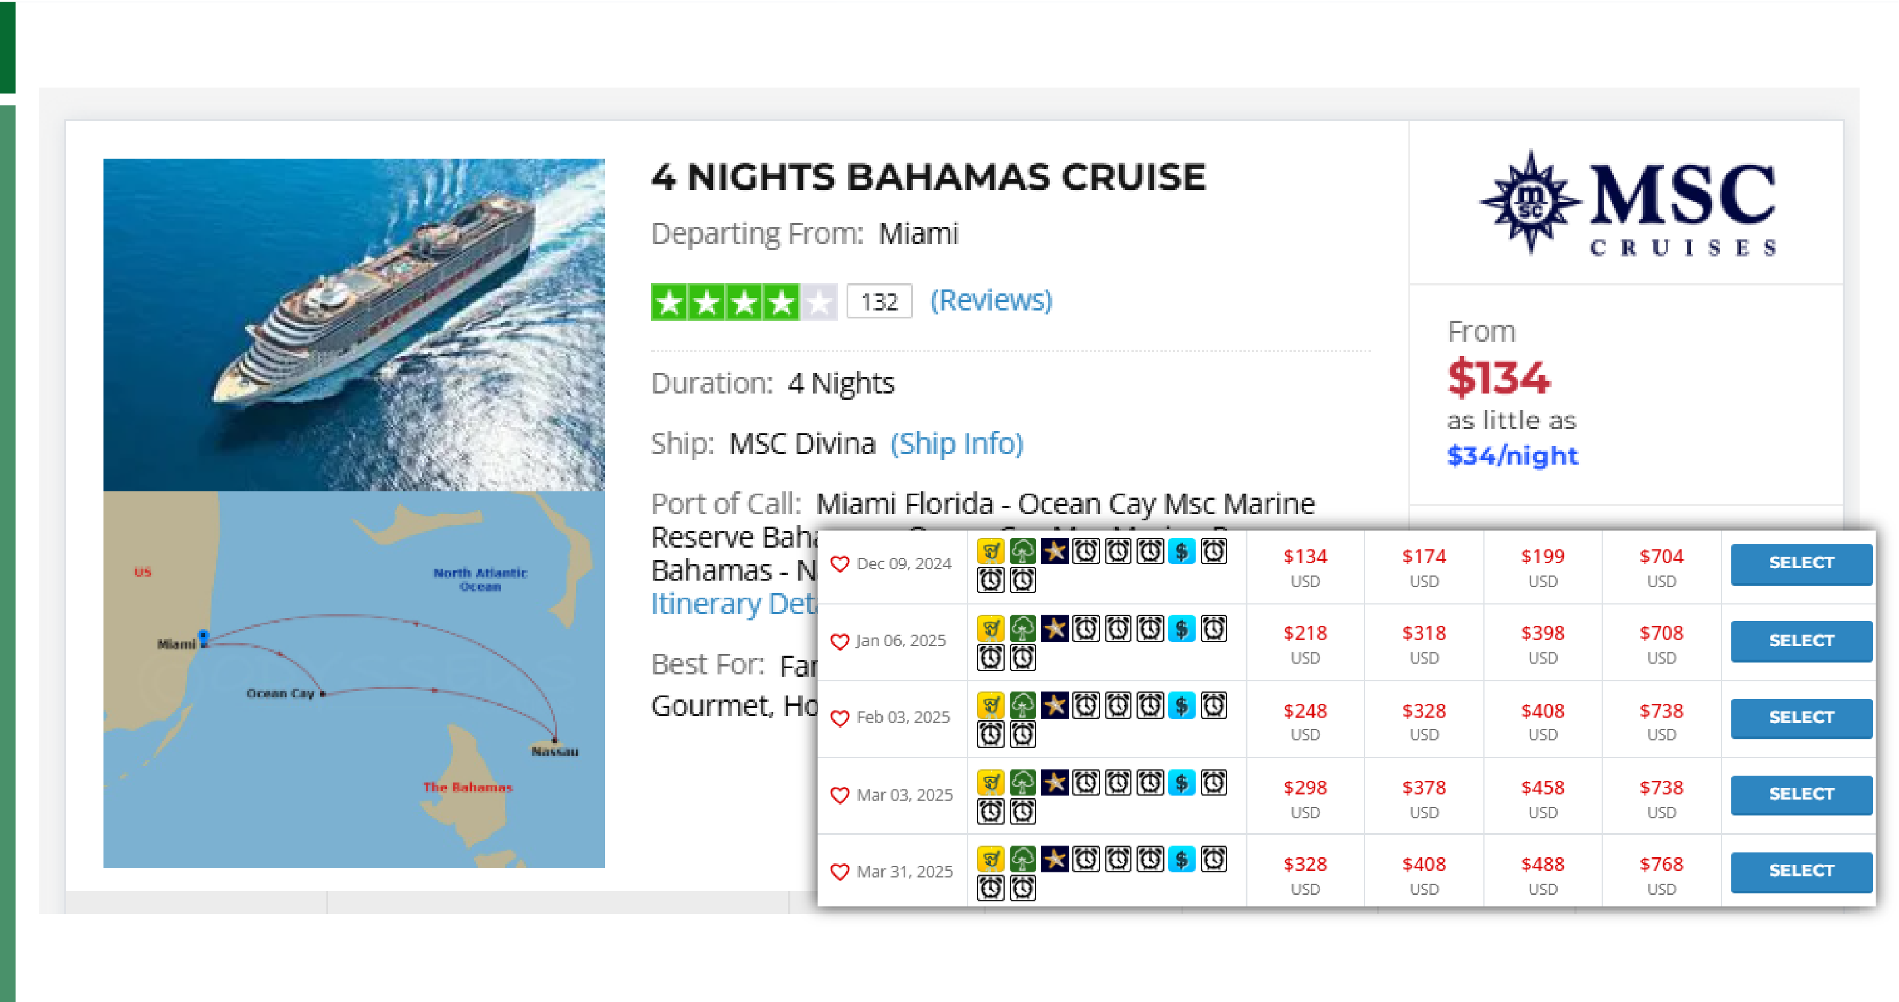Click the yellow cart icon on Dec 09 row

tap(991, 552)
